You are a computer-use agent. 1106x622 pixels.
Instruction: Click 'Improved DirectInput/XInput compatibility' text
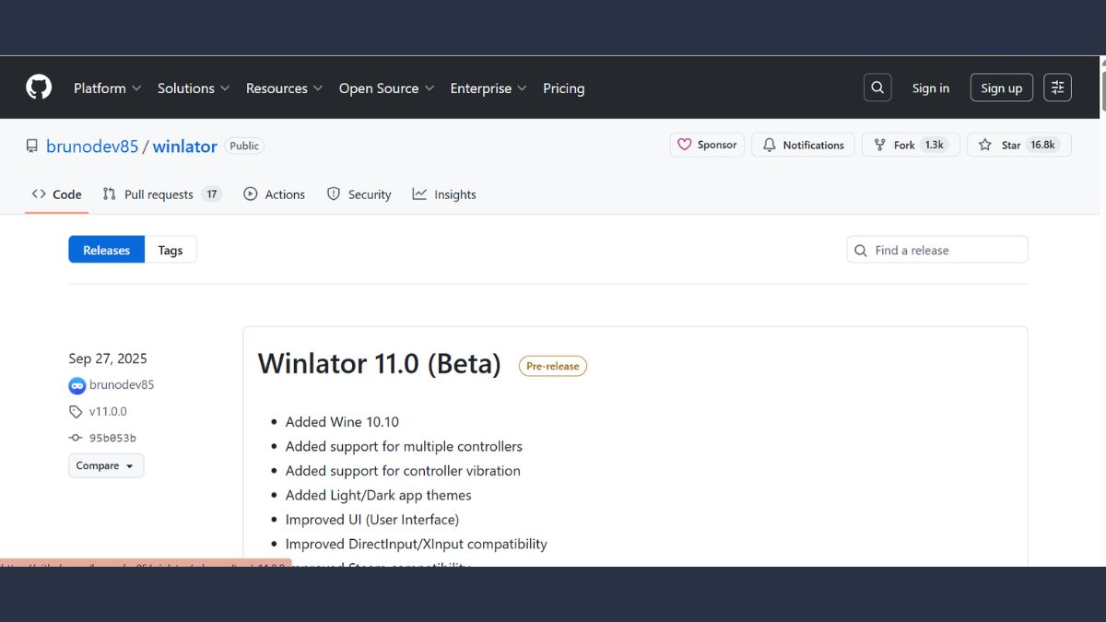(417, 544)
